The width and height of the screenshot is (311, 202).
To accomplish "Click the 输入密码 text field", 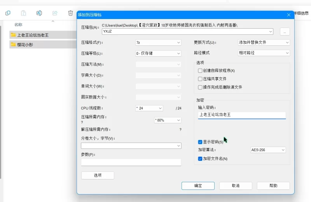I will pyautogui.click(x=241, y=115).
